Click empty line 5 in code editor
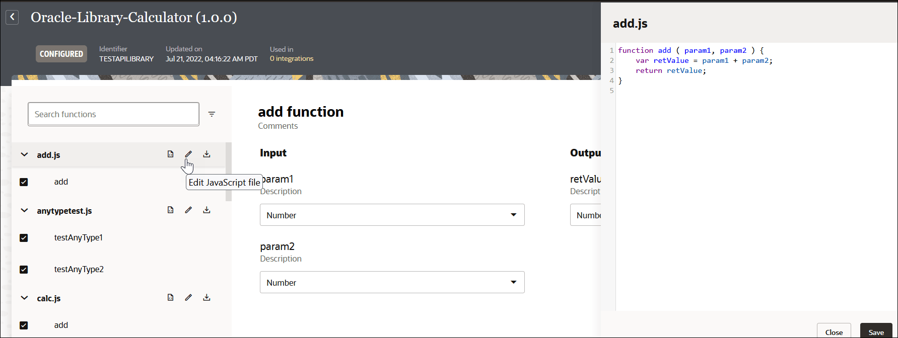 [x=755, y=91]
